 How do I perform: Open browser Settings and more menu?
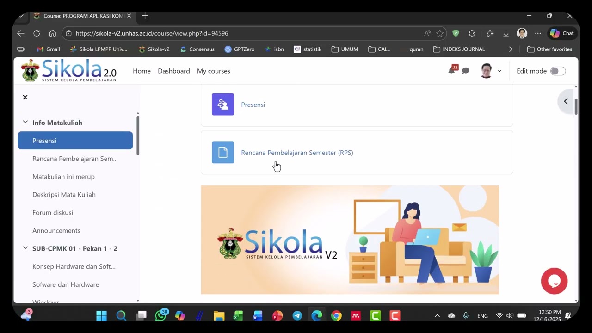tap(538, 33)
